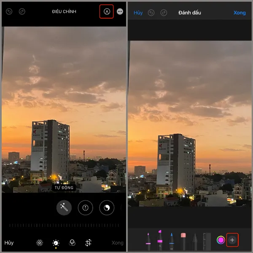Switch to the Live Photo concentric circles tab
The width and height of the screenshot is (253, 253).
click(40, 242)
